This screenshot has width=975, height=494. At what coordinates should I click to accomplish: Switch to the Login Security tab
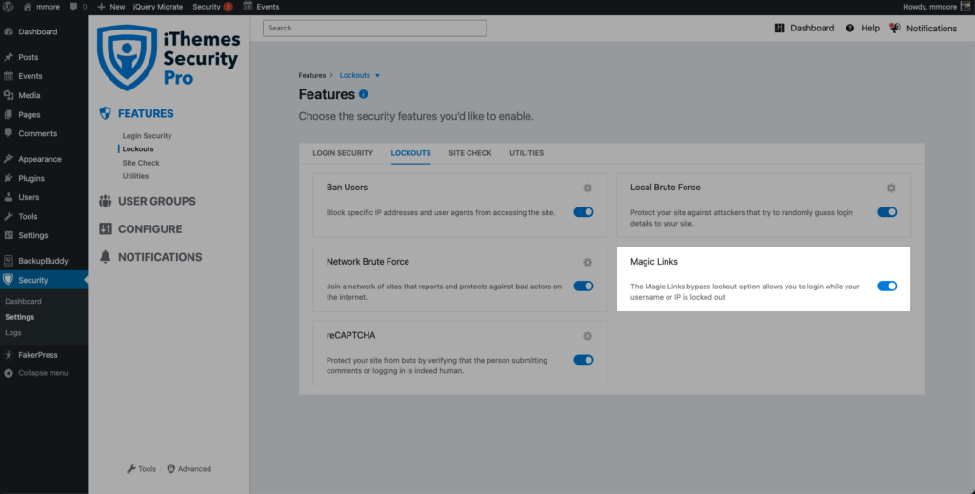pos(343,153)
